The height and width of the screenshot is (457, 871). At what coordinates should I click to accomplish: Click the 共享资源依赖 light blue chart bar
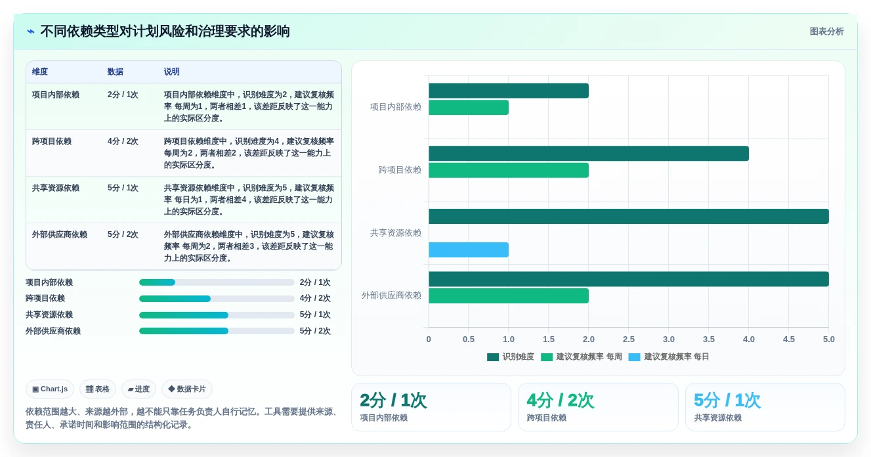tap(469, 250)
